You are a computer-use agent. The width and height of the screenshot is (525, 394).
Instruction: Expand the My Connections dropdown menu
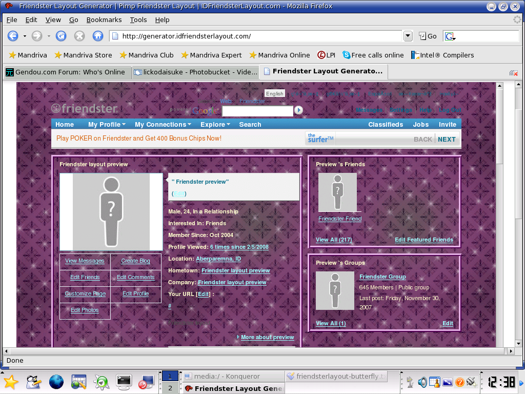pos(163,124)
